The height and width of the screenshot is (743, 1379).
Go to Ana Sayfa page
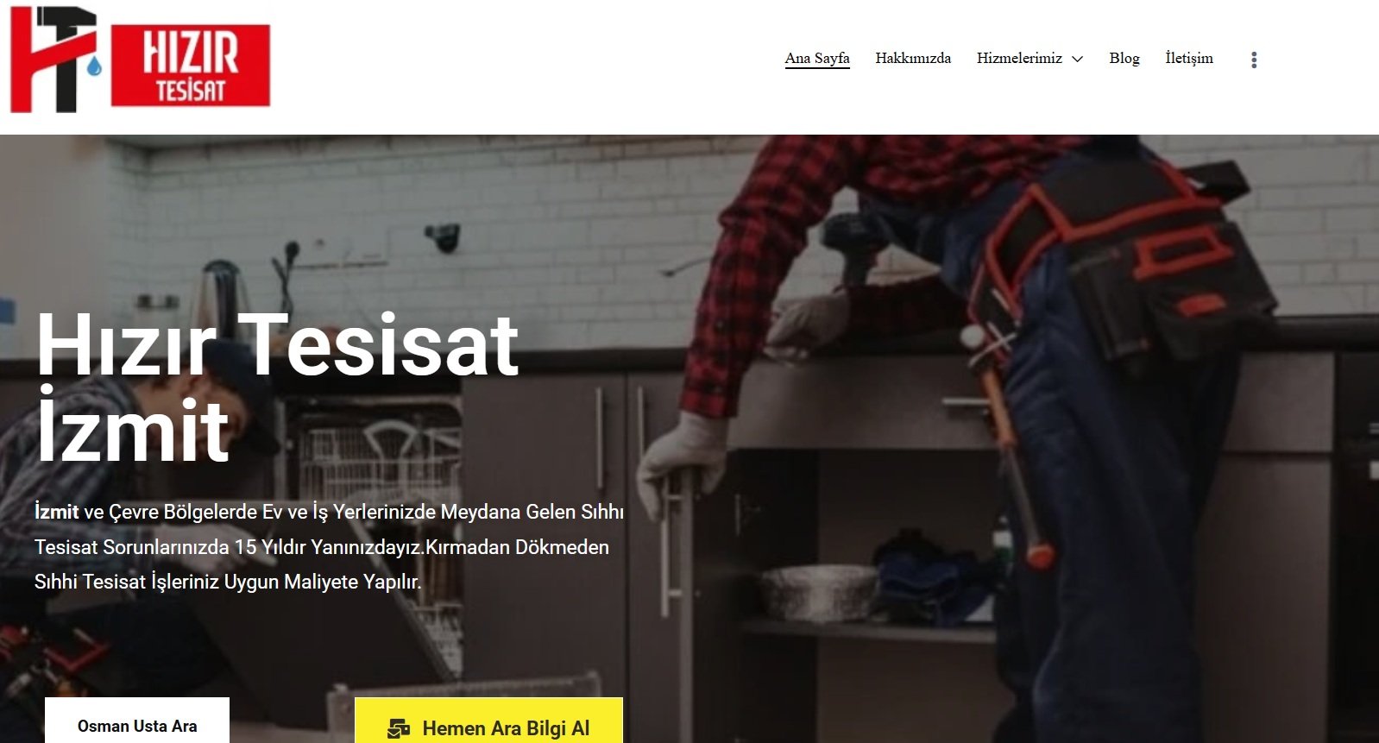[x=817, y=58]
